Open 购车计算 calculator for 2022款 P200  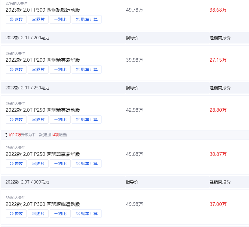coord(87,69)
